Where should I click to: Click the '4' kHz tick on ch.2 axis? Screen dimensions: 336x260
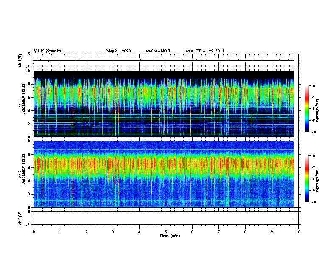pyautogui.click(x=29, y=181)
